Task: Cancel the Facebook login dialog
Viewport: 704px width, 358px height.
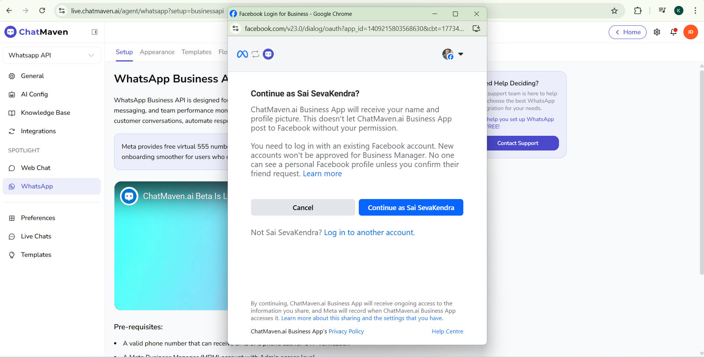Action: 303,208
